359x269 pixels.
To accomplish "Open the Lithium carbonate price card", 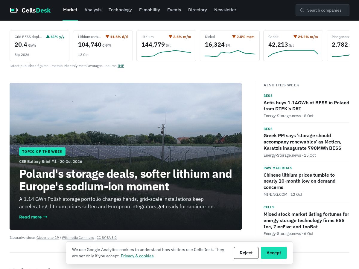I will [103, 46].
